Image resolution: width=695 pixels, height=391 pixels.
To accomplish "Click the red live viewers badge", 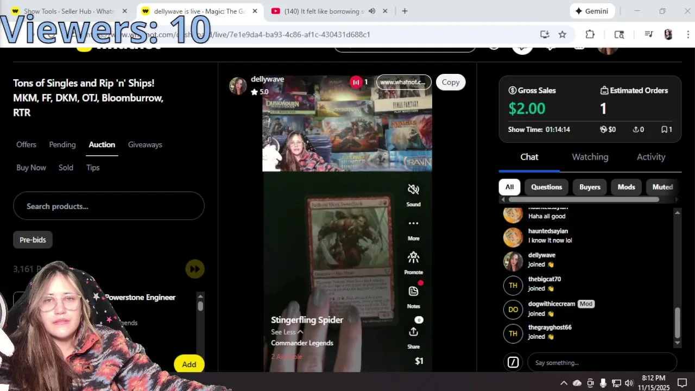I will [356, 82].
